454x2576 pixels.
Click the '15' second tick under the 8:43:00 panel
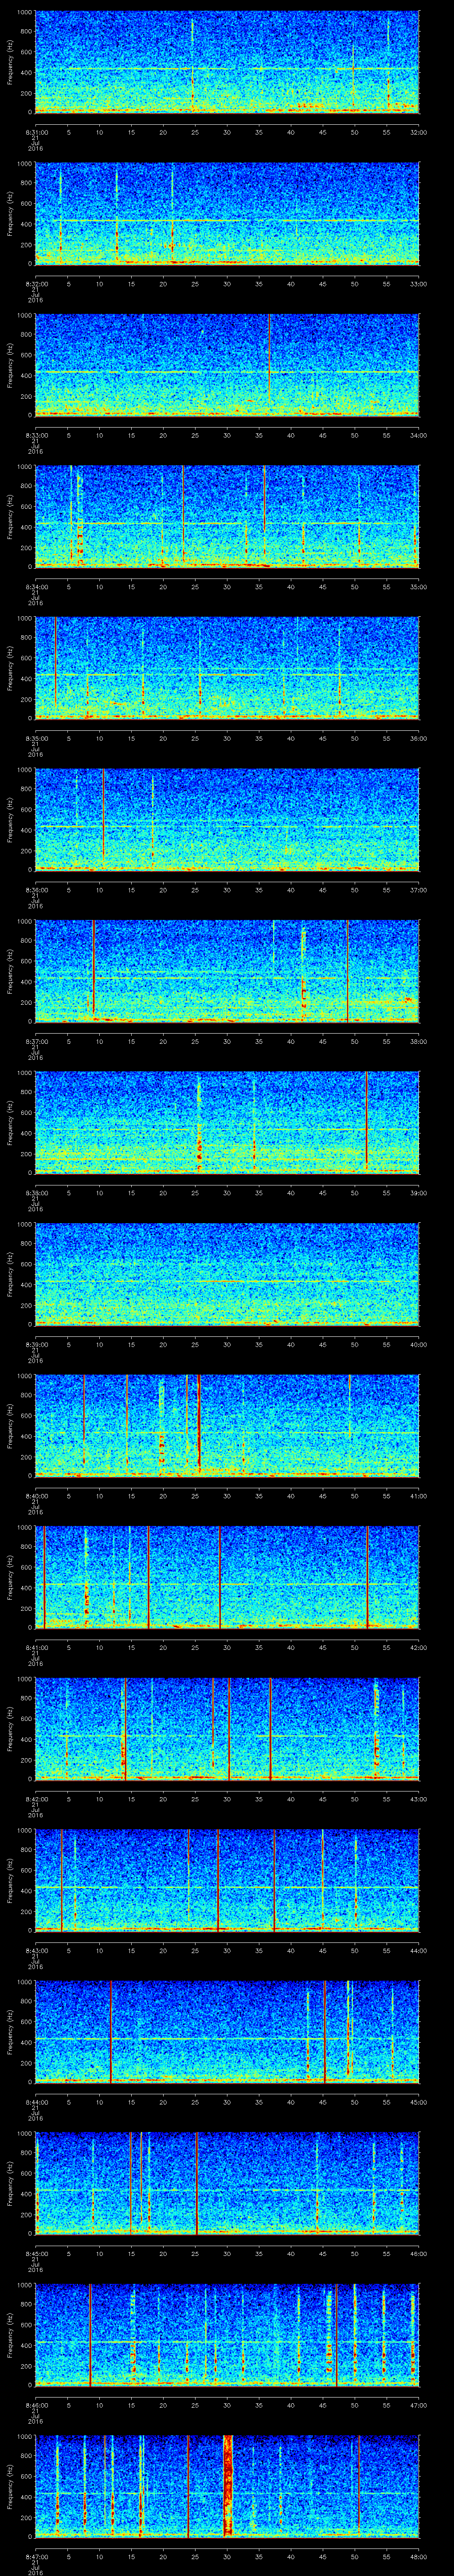(x=131, y=1950)
